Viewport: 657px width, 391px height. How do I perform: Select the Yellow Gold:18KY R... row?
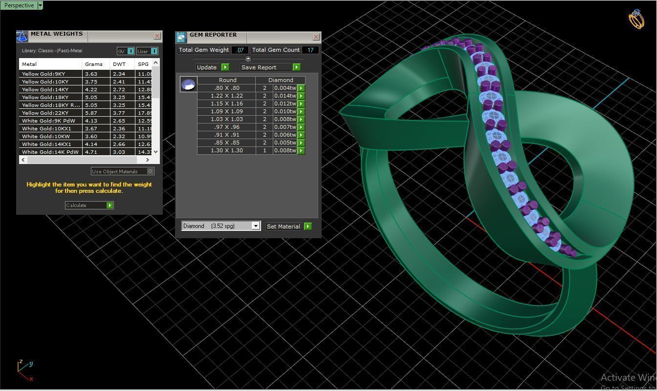[86, 105]
